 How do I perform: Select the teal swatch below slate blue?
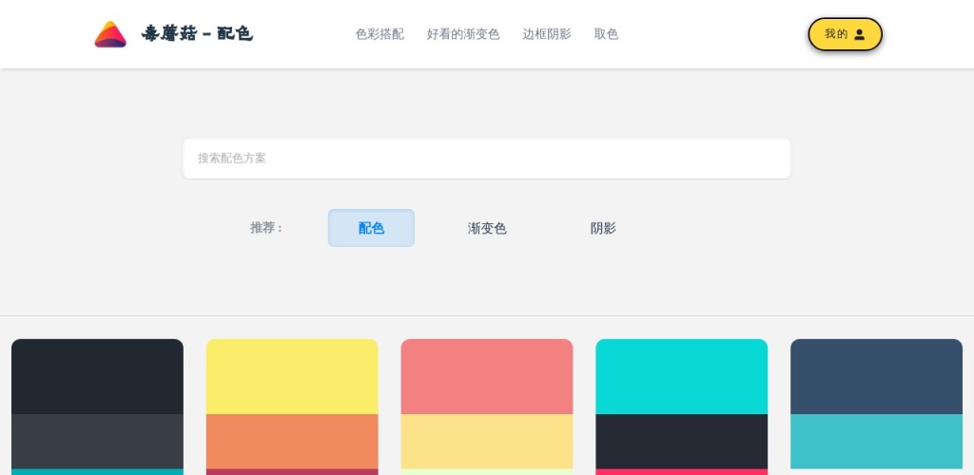876,441
